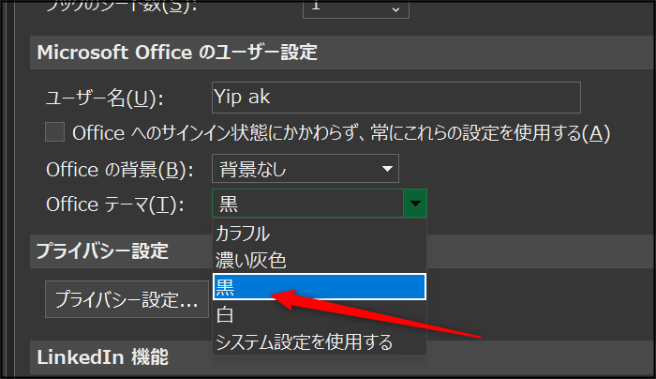Choose 濃い灰色 from the theme list
This screenshot has width=656, height=379.
[320, 260]
